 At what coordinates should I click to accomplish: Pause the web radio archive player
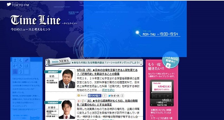[160, 96]
